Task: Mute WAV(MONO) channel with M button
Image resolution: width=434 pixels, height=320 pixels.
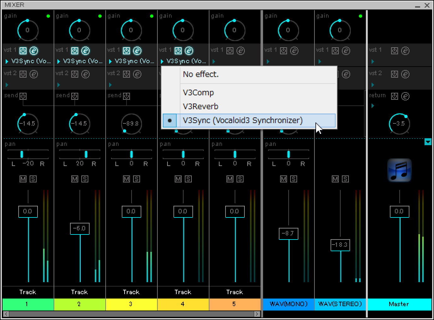Action: pos(284,179)
